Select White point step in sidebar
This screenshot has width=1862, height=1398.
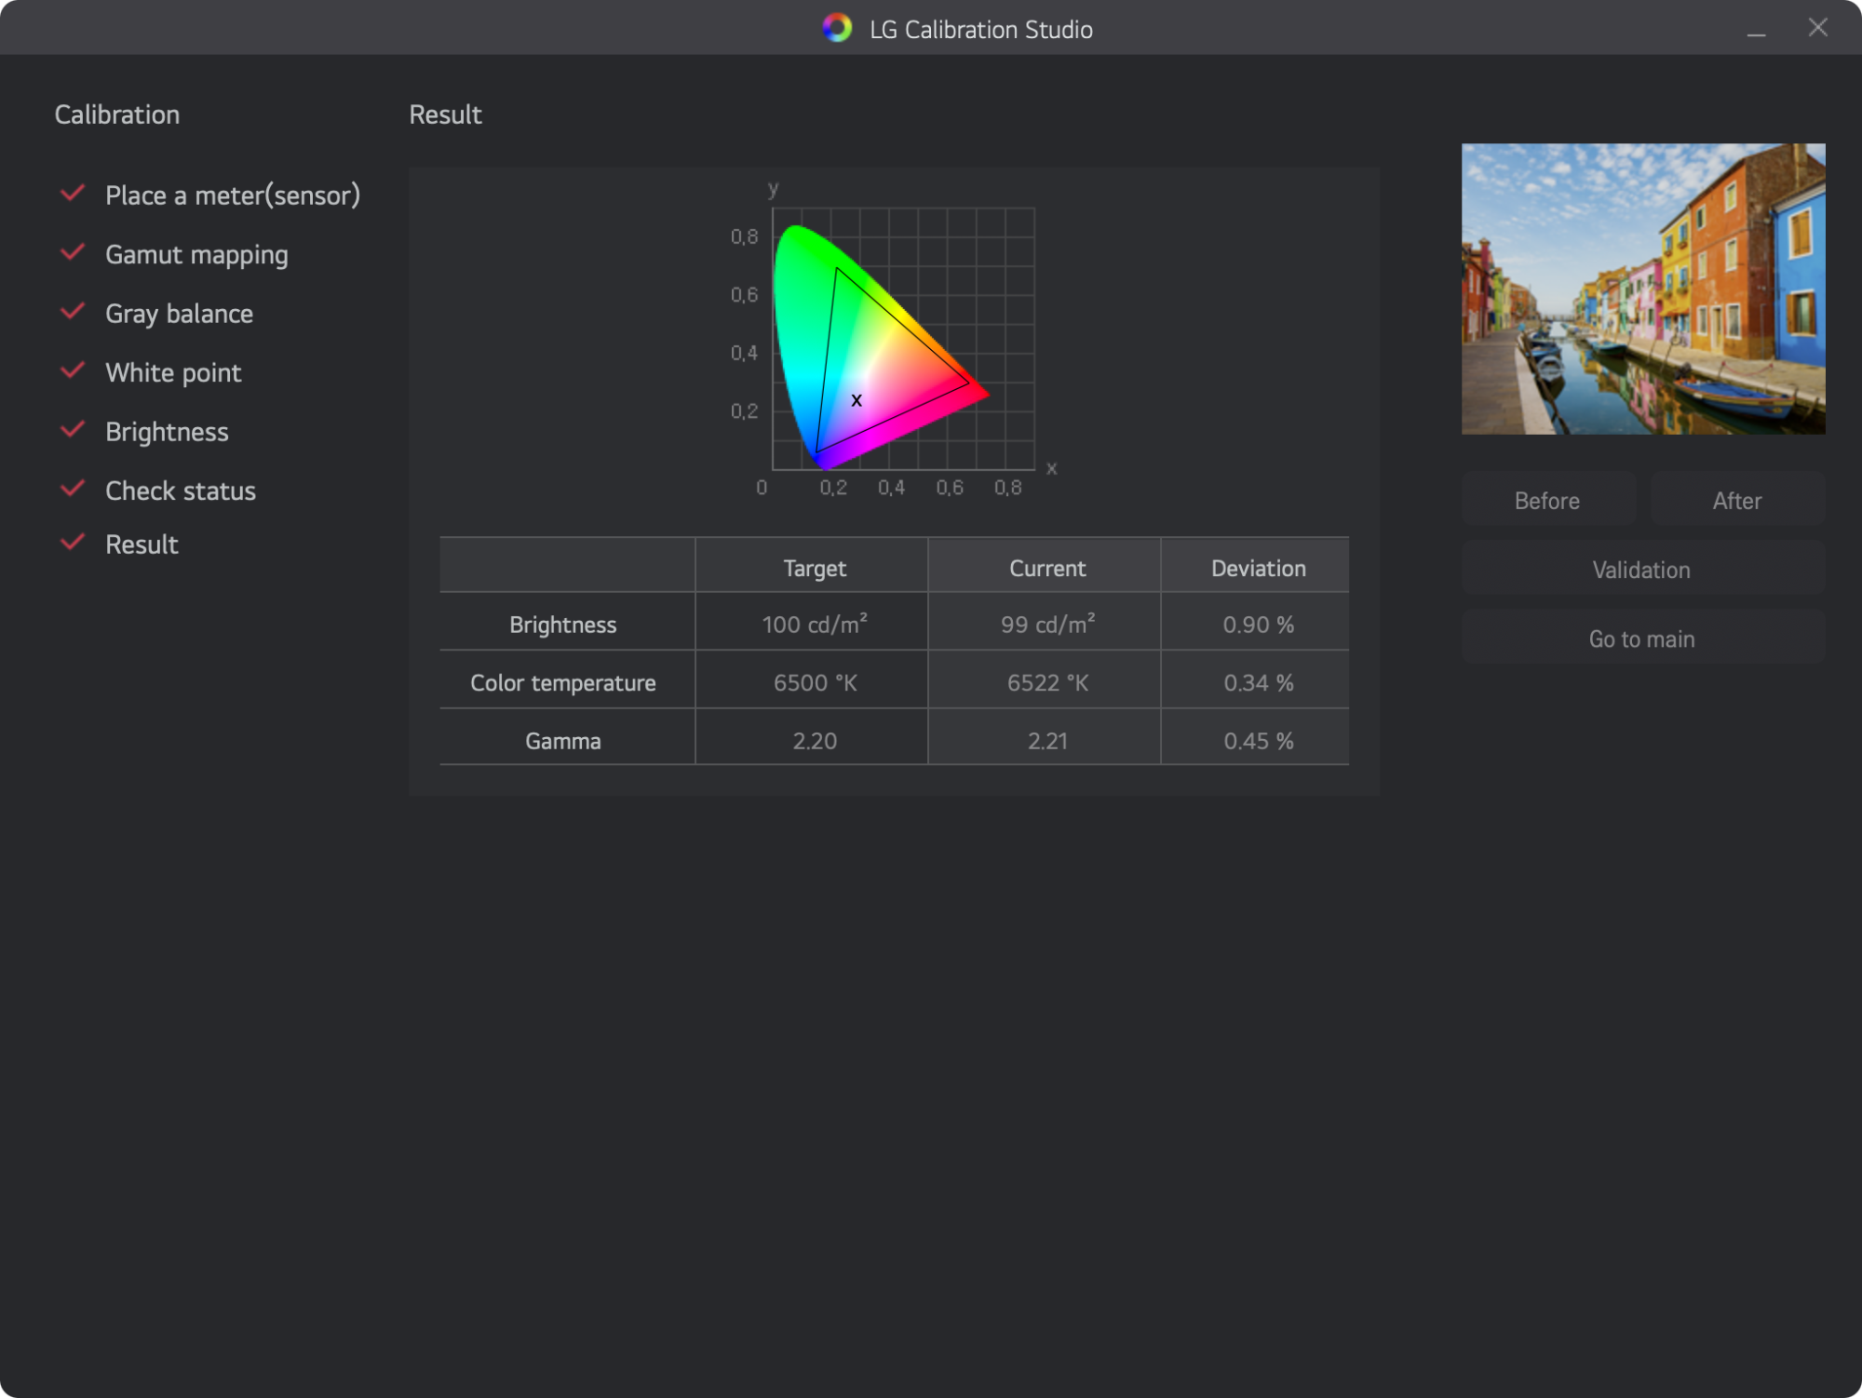(x=173, y=372)
